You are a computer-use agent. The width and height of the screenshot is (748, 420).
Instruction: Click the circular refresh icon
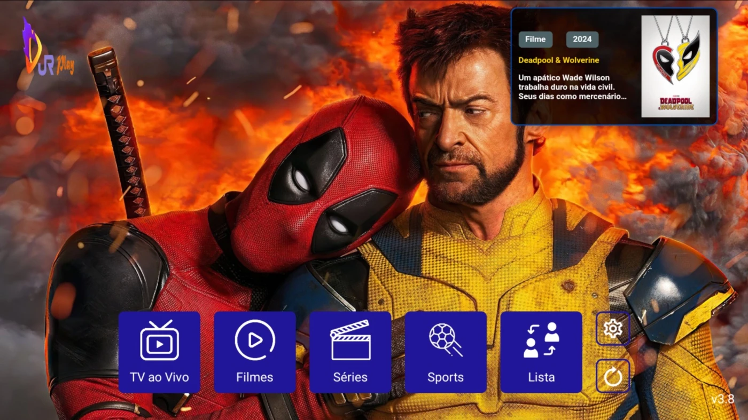tap(613, 376)
